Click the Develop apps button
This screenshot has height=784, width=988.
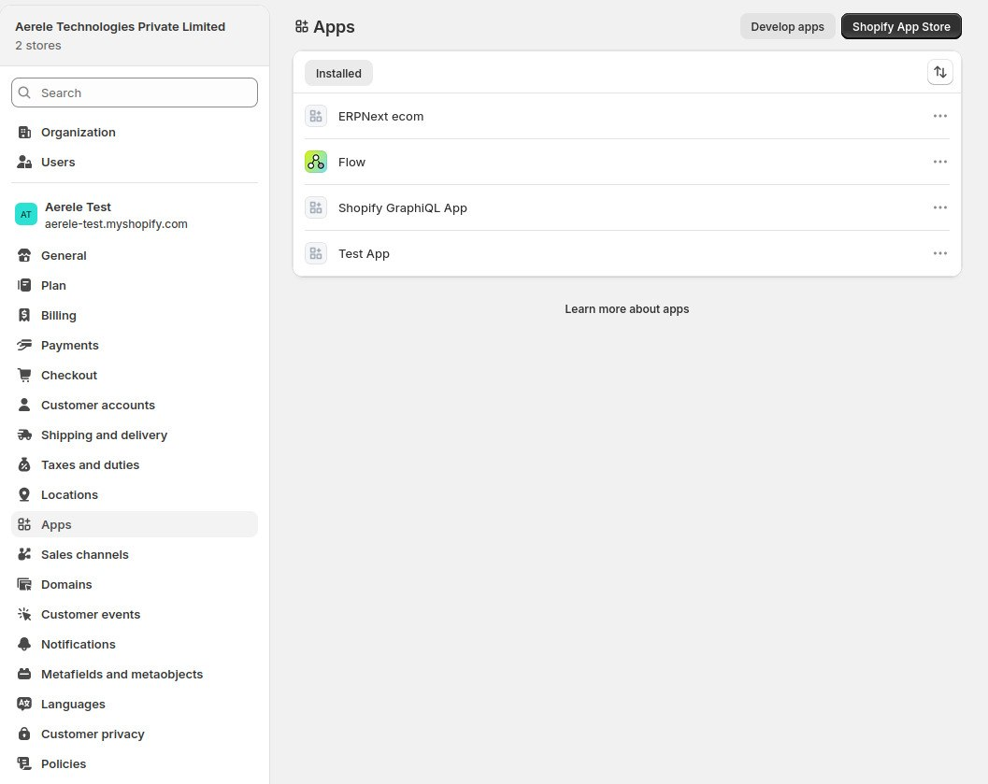787,26
